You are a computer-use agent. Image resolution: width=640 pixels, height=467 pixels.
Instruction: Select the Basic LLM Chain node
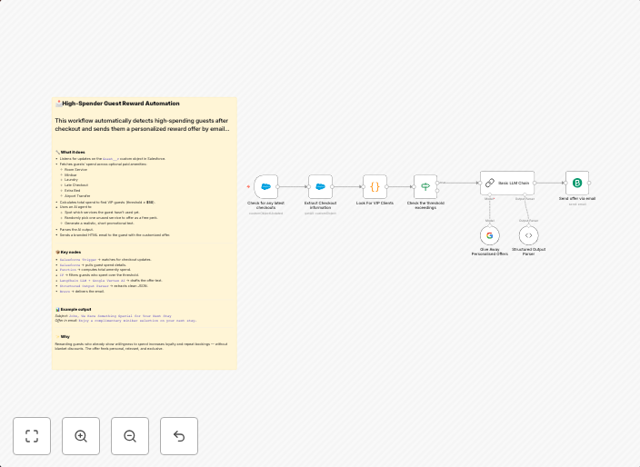(x=507, y=183)
